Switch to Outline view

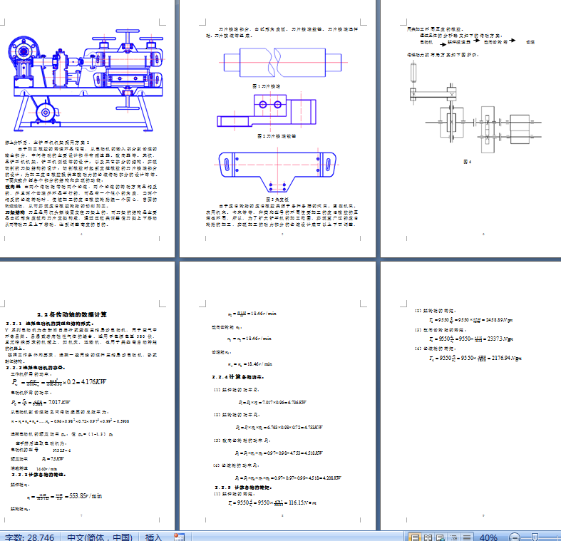(x=453, y=537)
